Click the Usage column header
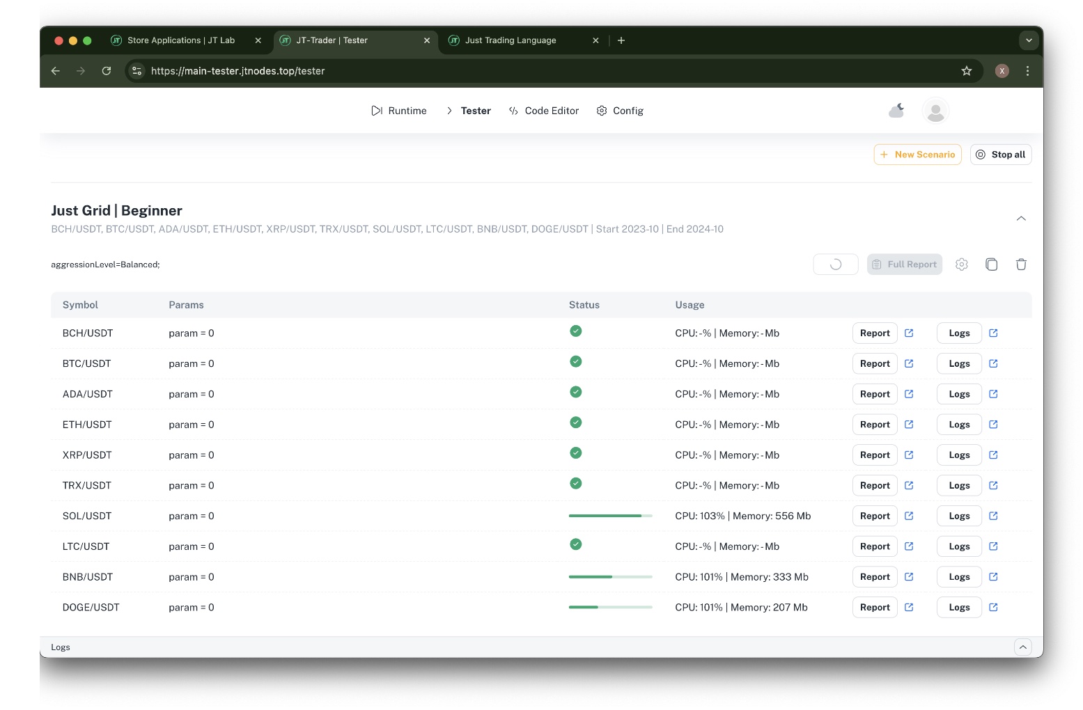 tap(689, 305)
